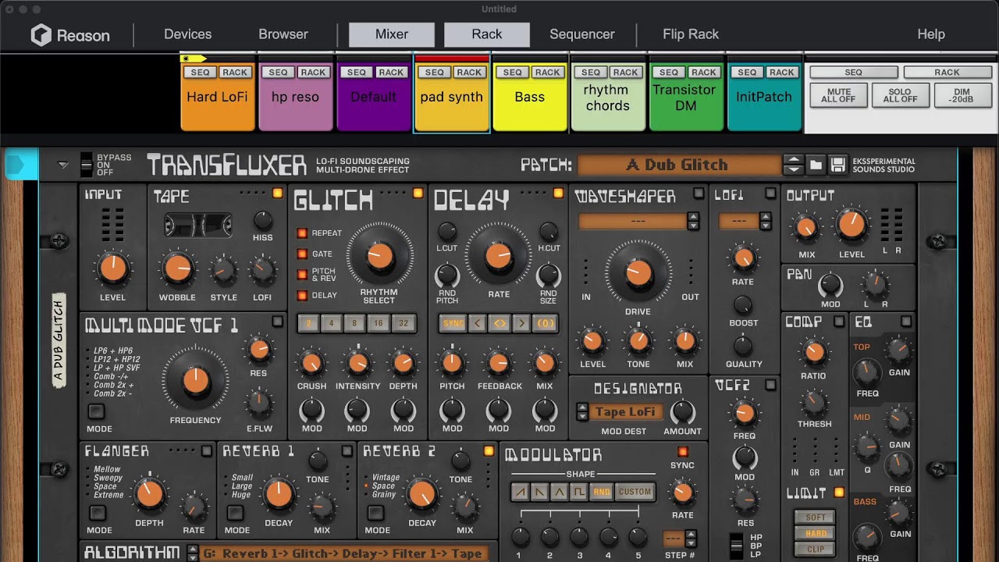Screen dimensions: 999x562
Task: Click the Glitch RHYTHM SELECT knob
Action: (x=380, y=255)
